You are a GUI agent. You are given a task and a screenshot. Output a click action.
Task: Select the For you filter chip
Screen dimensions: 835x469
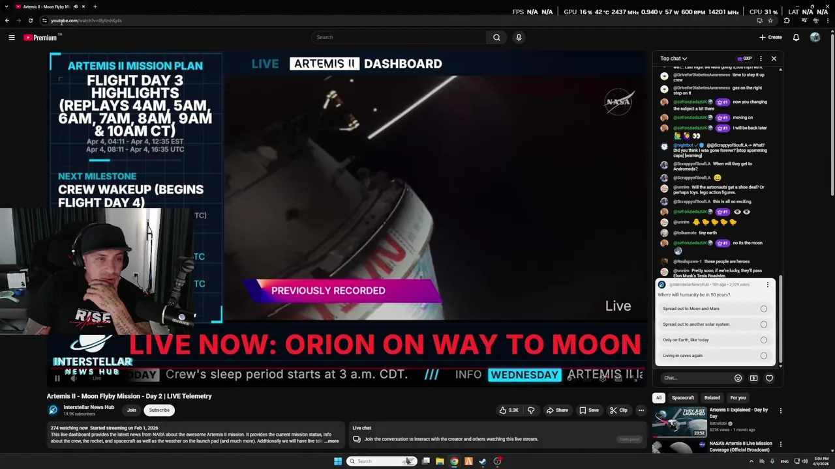click(738, 397)
